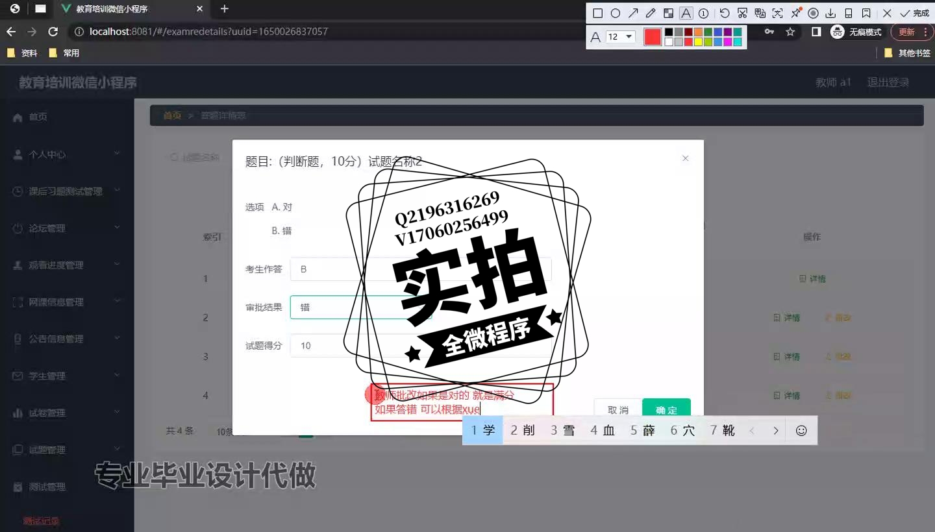Pick the black color swatch
The image size is (935, 532).
tap(669, 32)
